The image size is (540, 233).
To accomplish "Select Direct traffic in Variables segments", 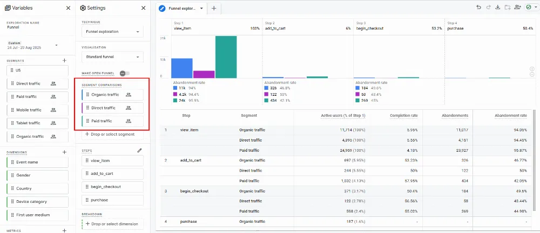I will pos(38,83).
